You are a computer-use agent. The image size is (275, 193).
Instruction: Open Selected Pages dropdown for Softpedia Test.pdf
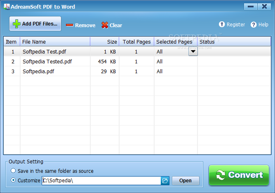click(193, 52)
